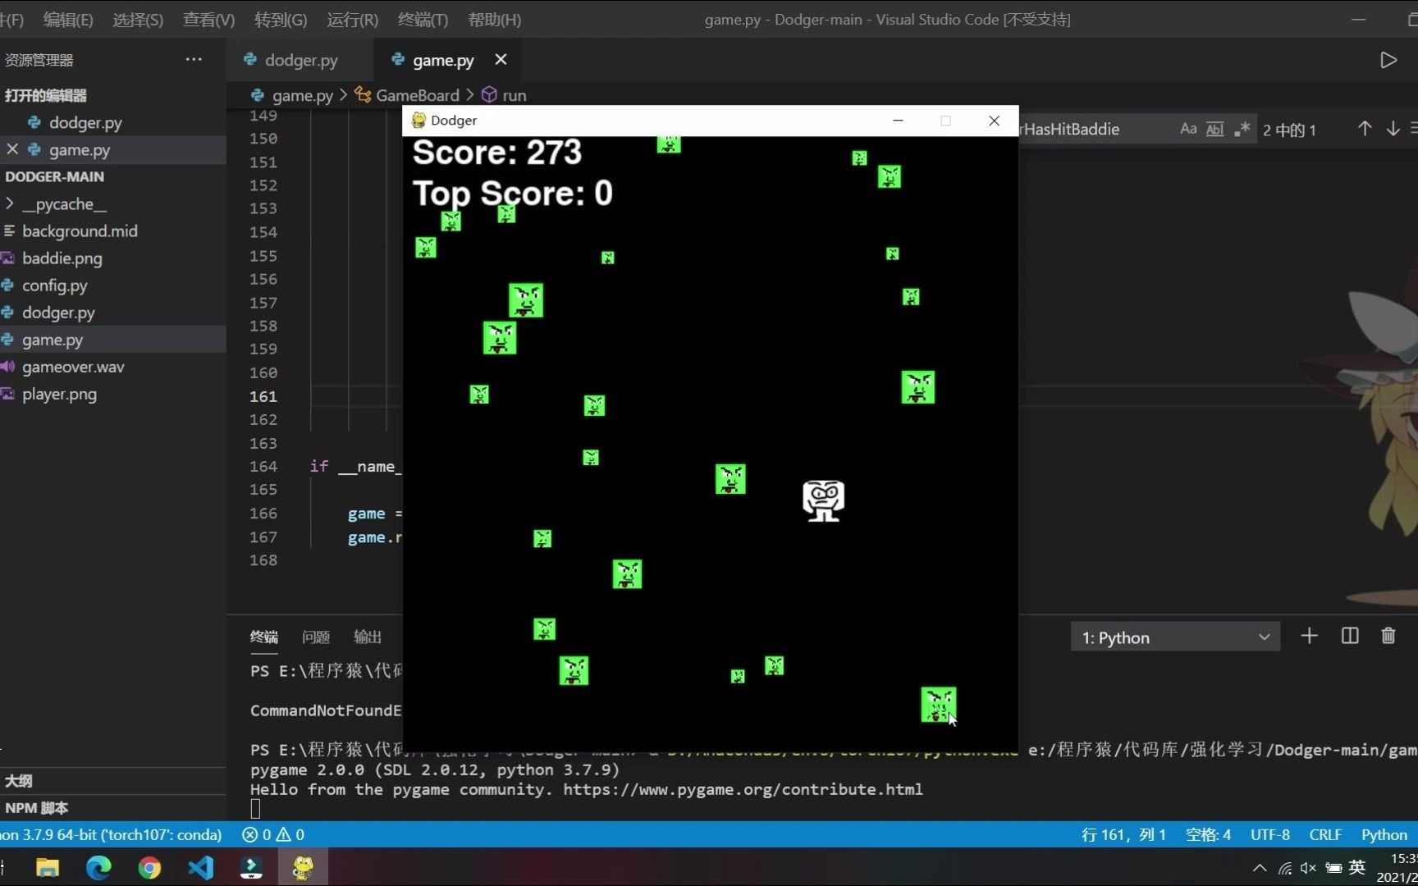Add a new terminal instance
The height and width of the screenshot is (886, 1418).
tap(1309, 636)
